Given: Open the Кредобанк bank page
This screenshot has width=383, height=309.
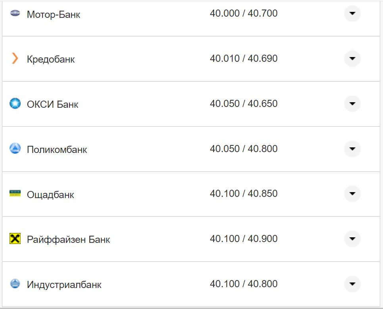Looking at the screenshot, I should click(50, 59).
